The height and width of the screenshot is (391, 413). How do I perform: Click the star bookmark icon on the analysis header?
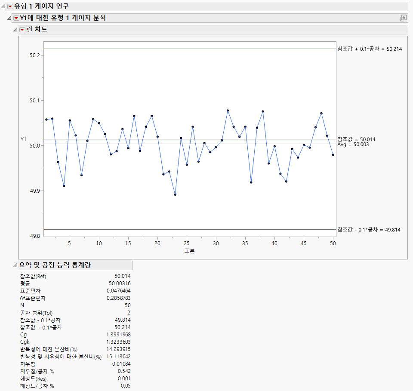tap(404, 18)
